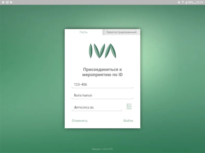
Task: Focus the server field demo.ivcs.su
Action: [97, 108]
